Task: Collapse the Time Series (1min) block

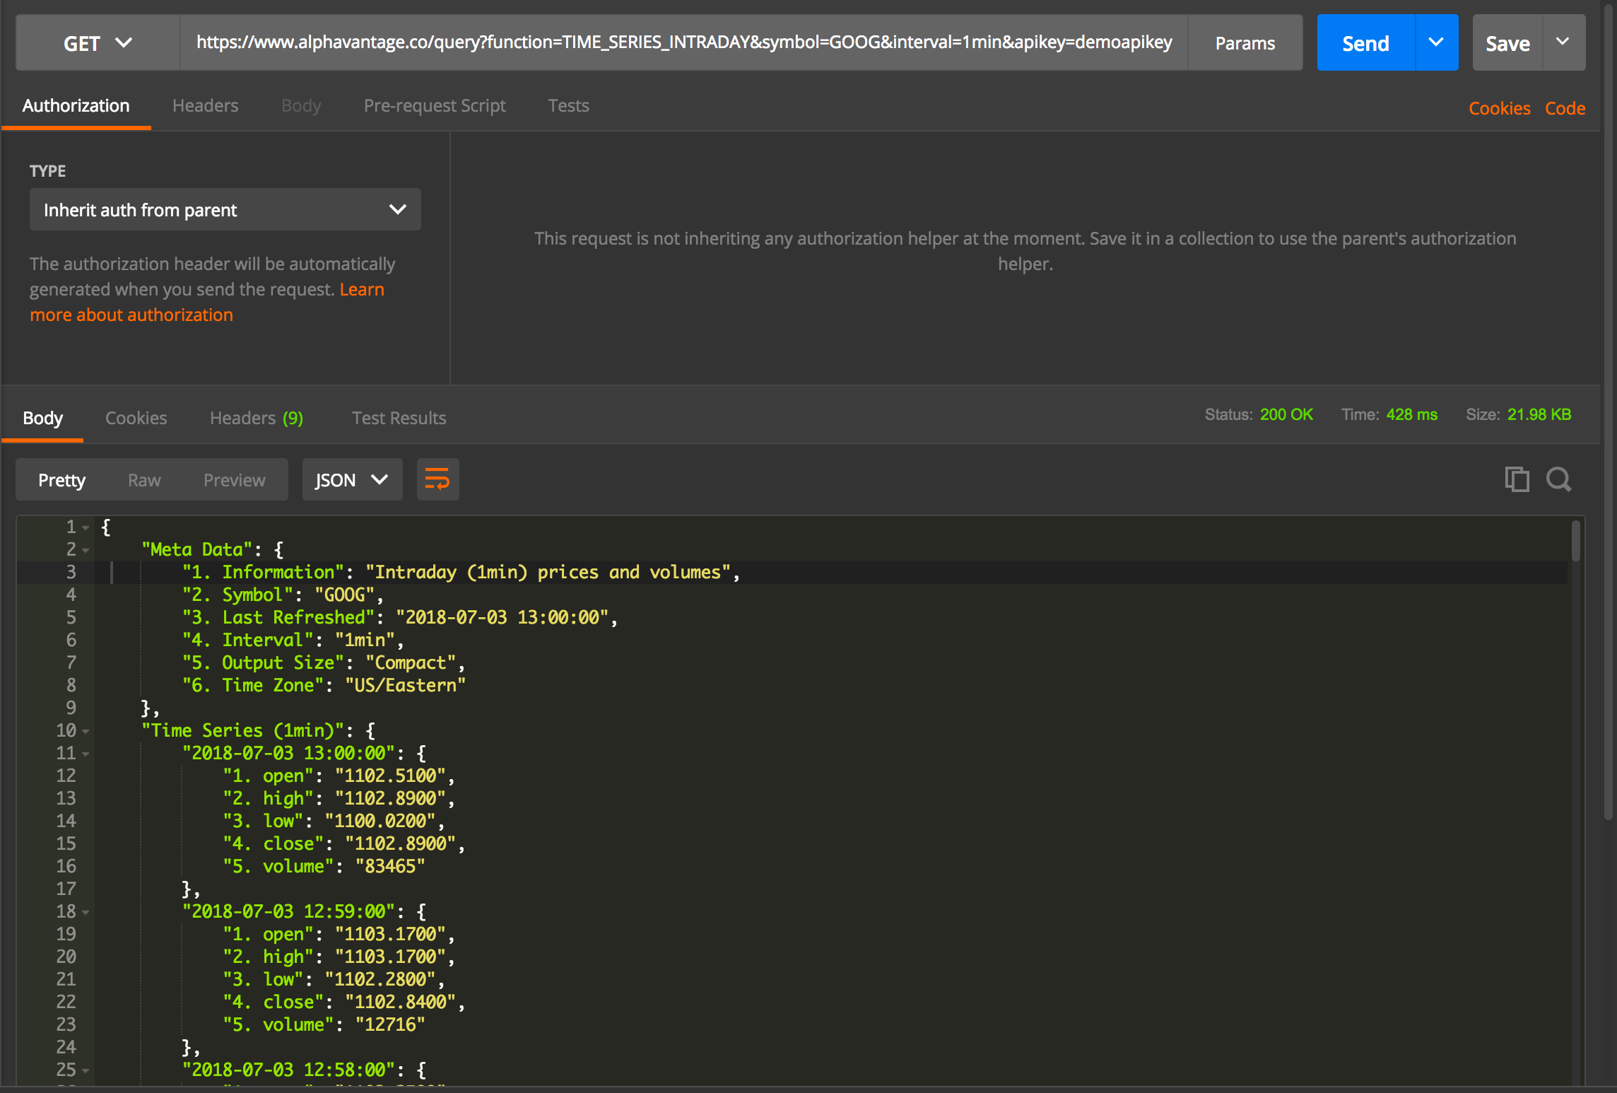Action: 86,731
